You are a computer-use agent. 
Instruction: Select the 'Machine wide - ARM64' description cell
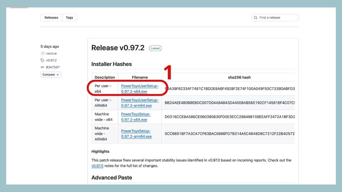105,134
